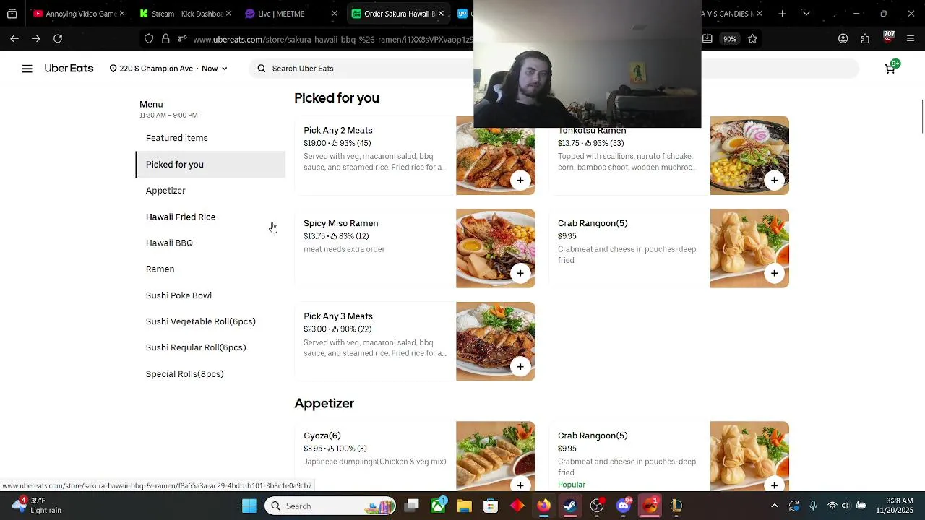Reload the Uber Eats page
The image size is (925, 520).
58,39
